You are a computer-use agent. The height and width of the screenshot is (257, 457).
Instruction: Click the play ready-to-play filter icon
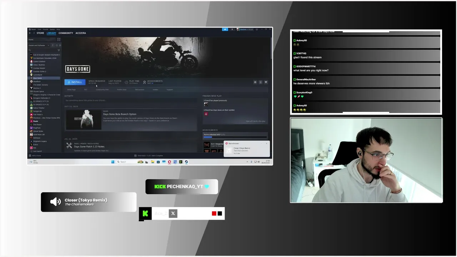click(60, 45)
